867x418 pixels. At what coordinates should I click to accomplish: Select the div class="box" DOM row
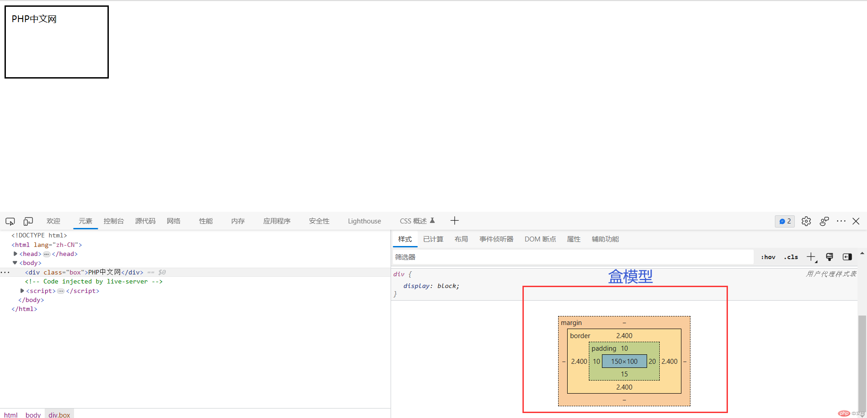(x=195, y=272)
